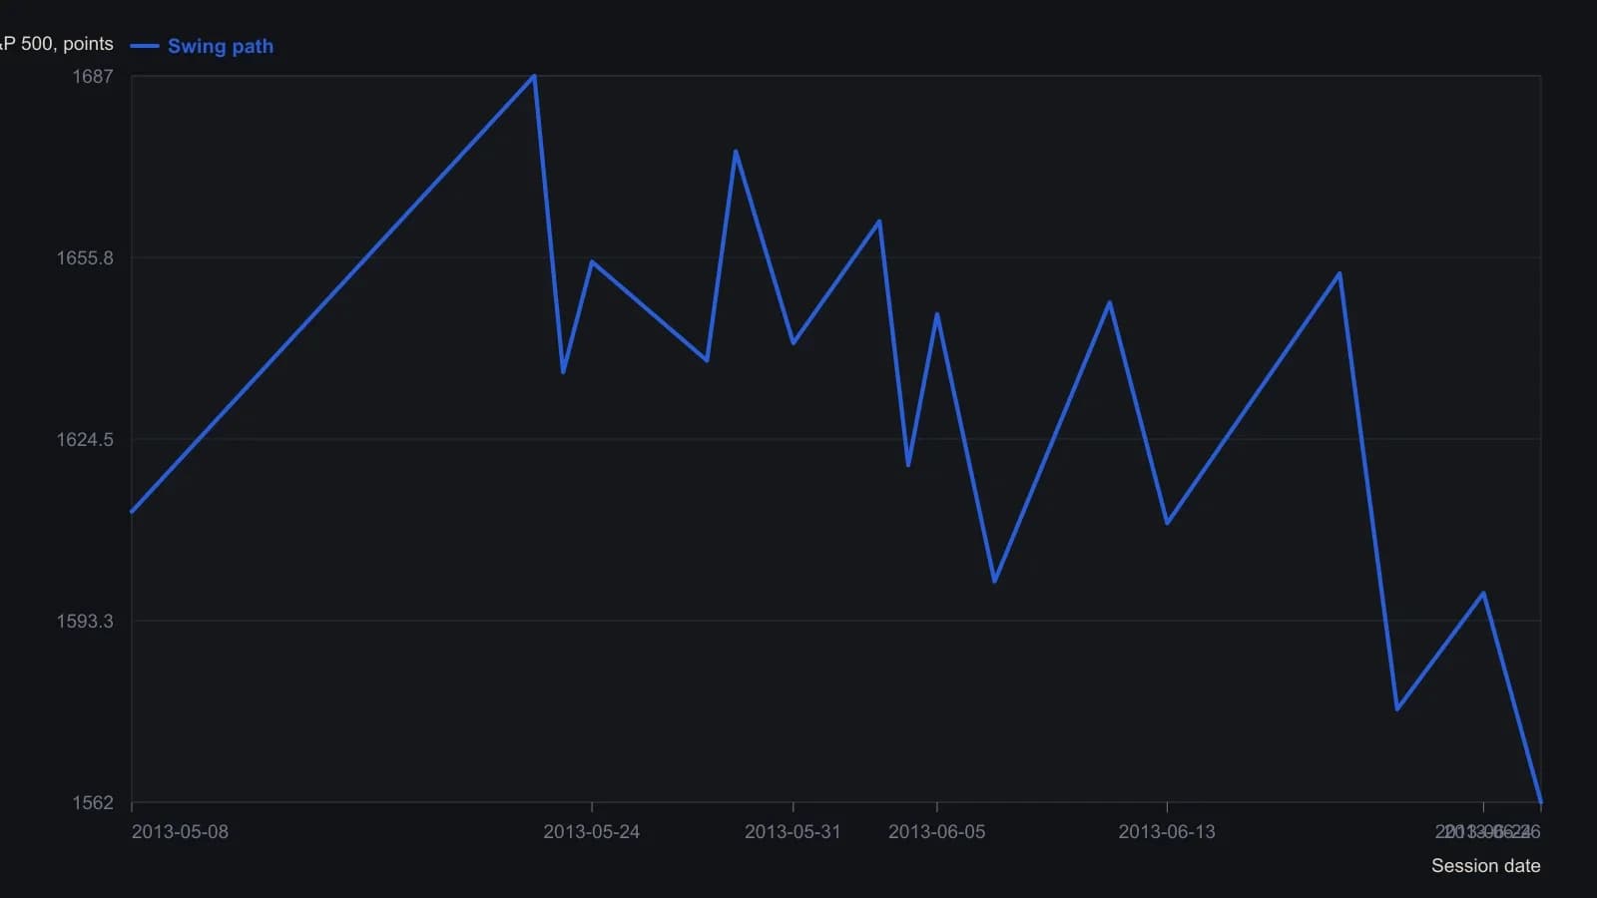1597x898 pixels.
Task: Click the 2013-05-08 x-axis date label
Action: click(180, 831)
